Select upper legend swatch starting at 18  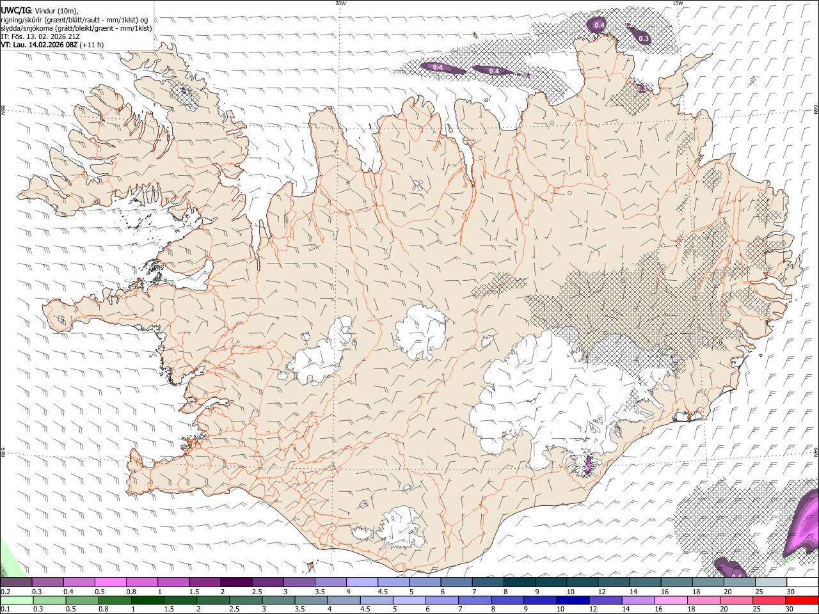(708, 583)
